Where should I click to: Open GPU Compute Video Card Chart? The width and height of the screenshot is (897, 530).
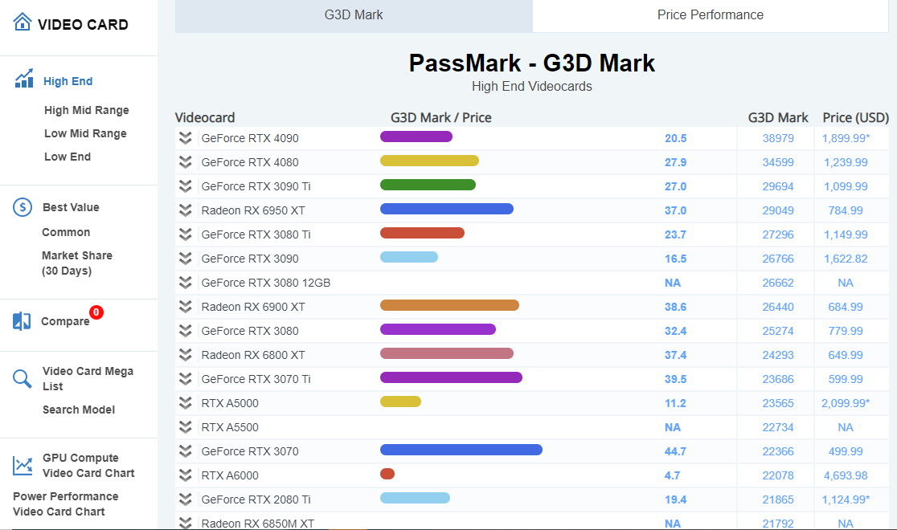88,466
